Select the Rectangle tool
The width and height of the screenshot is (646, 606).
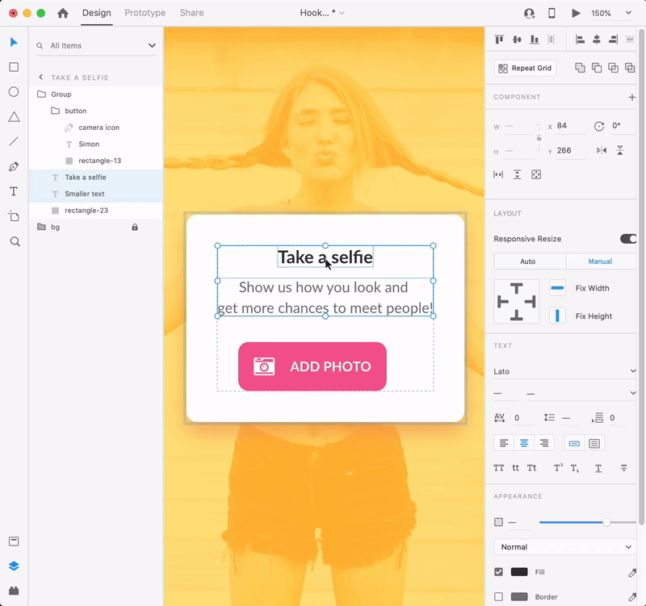[x=14, y=67]
